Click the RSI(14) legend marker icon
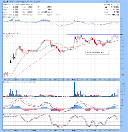This screenshot has height=132, width=128. click(x=4, y=17)
